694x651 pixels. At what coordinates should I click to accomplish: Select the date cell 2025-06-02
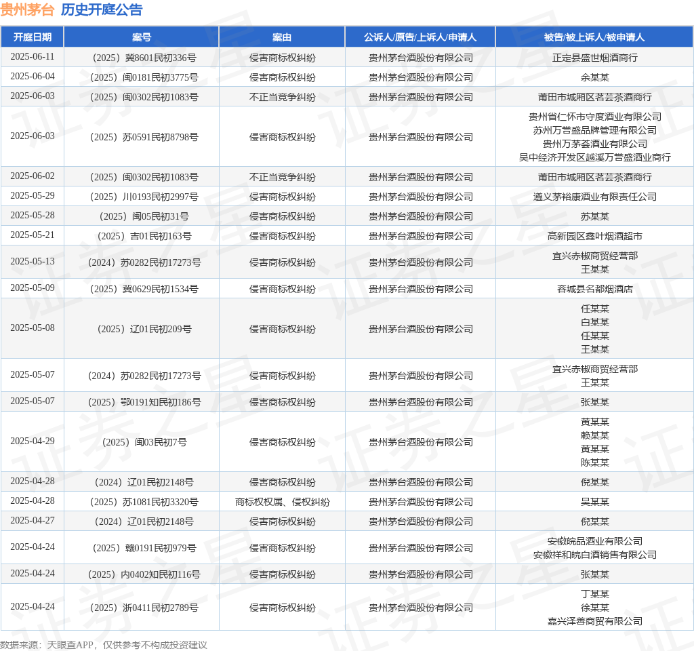coord(33,176)
